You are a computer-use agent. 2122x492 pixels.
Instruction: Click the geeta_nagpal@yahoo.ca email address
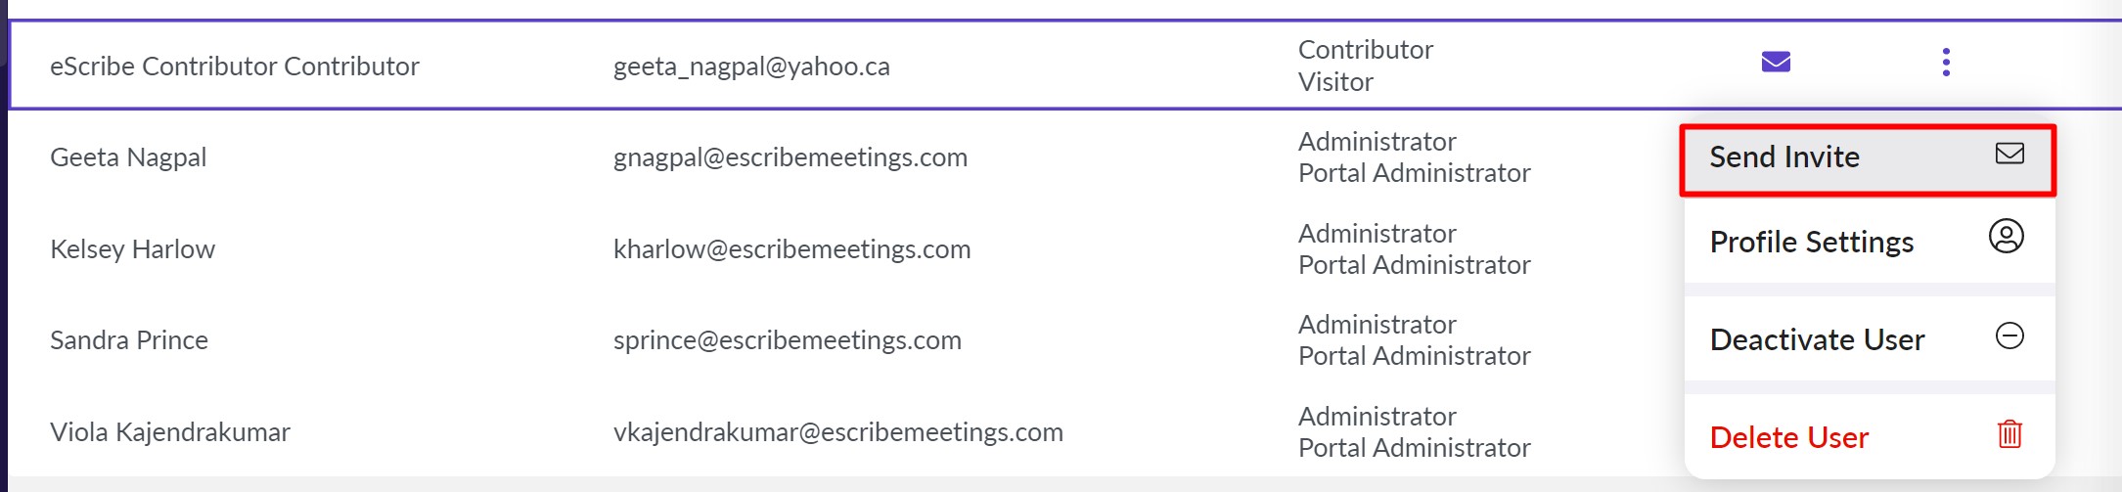tap(751, 67)
